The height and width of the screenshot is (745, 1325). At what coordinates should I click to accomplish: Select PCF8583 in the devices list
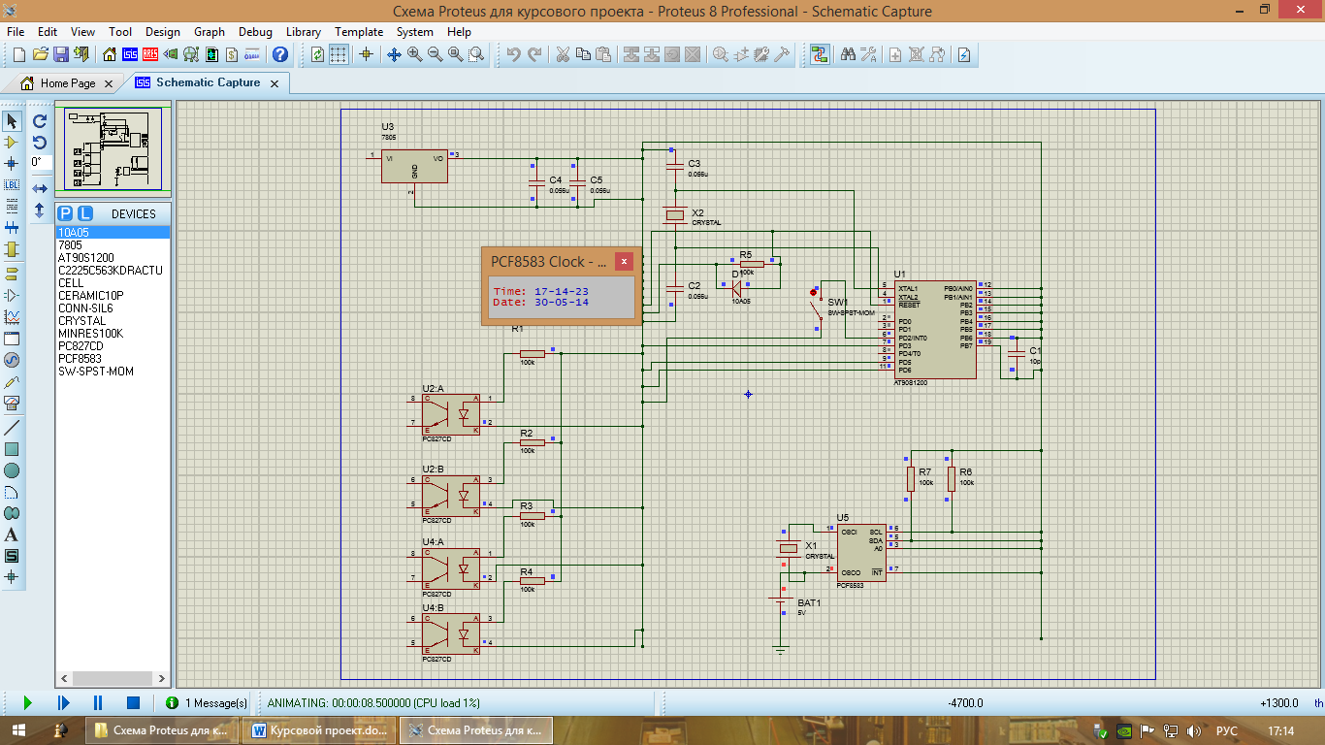click(113, 358)
